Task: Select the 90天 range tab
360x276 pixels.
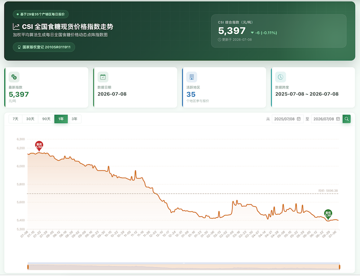Action: [47, 119]
